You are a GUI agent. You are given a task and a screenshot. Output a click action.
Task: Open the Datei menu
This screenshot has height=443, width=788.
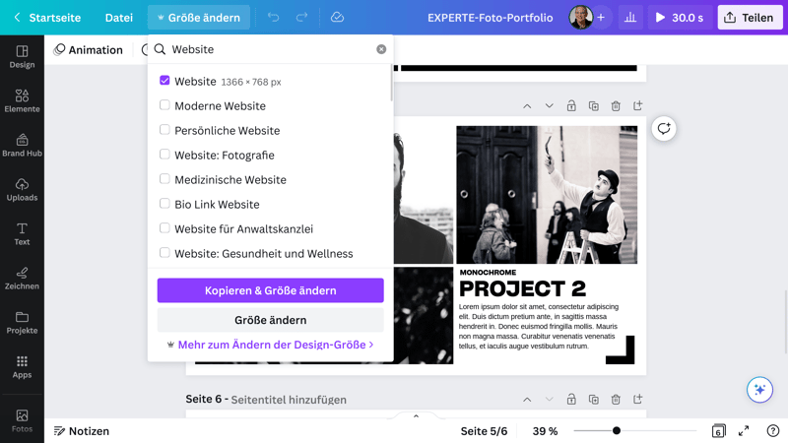tap(118, 18)
